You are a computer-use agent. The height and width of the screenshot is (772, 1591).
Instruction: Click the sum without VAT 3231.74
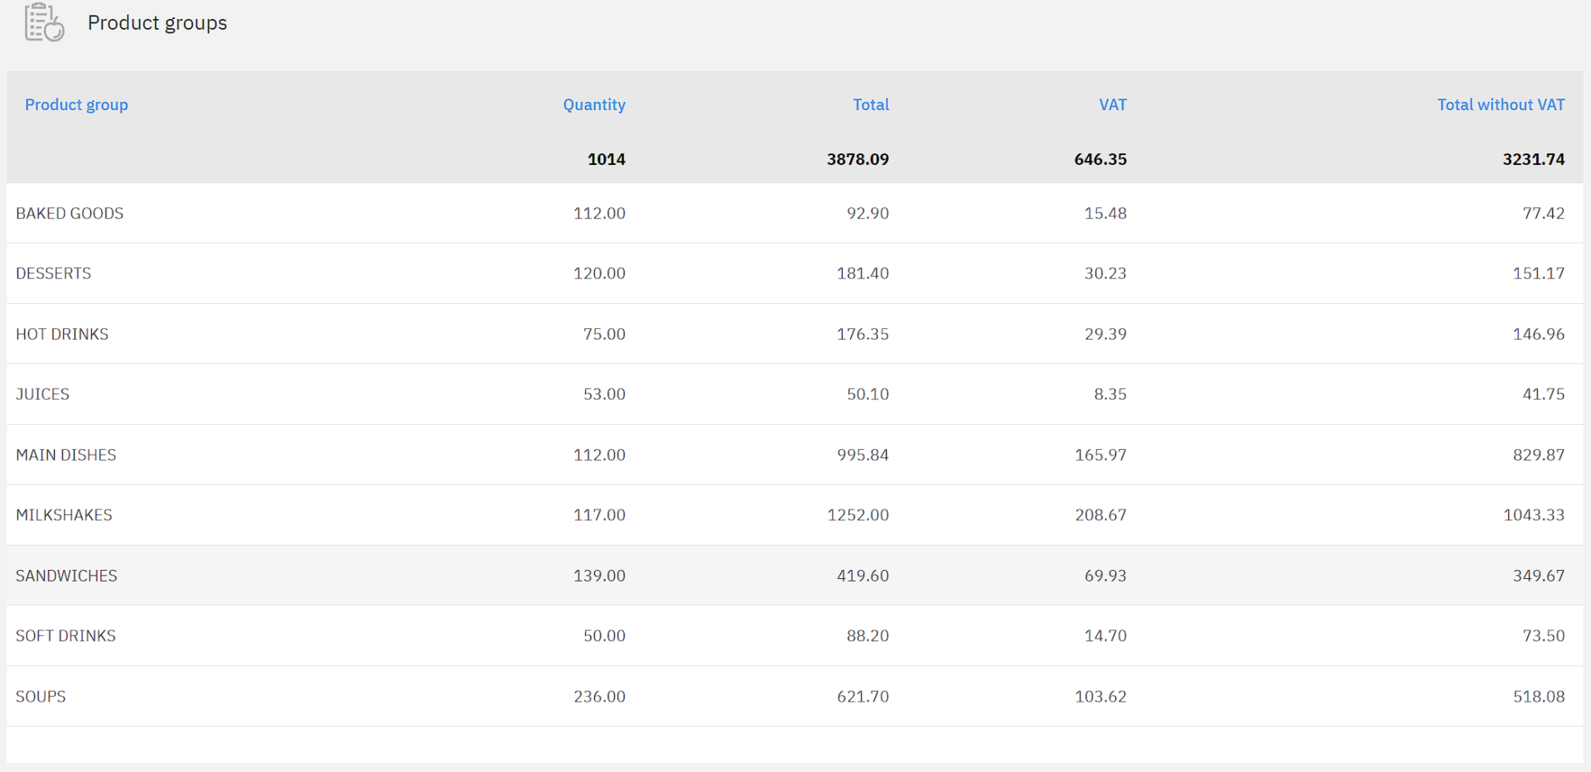coord(1534,159)
